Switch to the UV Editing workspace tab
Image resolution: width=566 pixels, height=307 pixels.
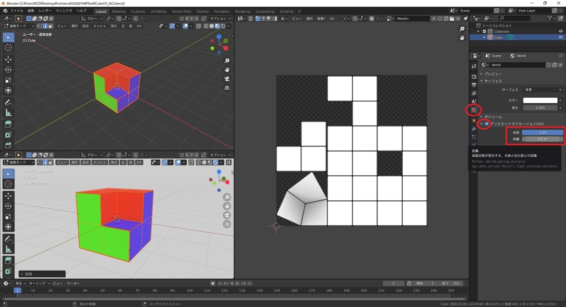click(x=158, y=11)
